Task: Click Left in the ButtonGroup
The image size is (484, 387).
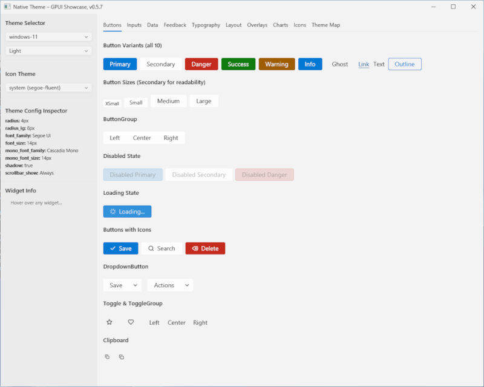Action: (115, 138)
